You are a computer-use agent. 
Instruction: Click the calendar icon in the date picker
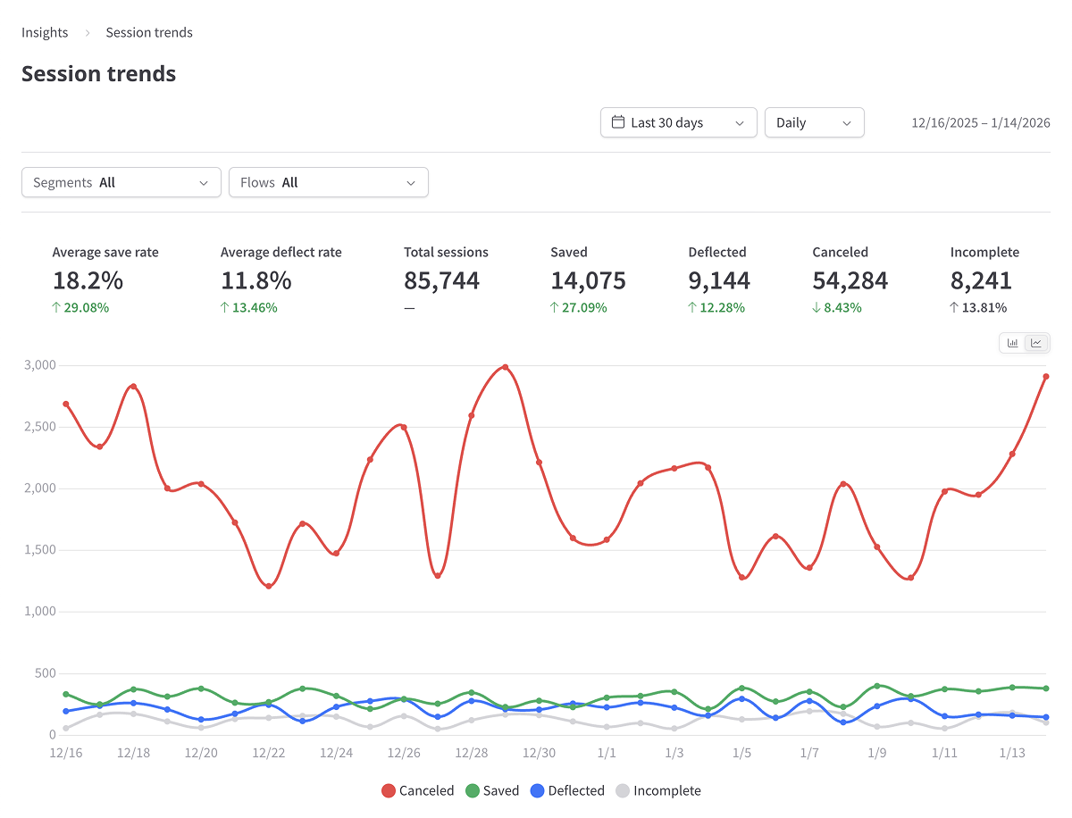(618, 122)
